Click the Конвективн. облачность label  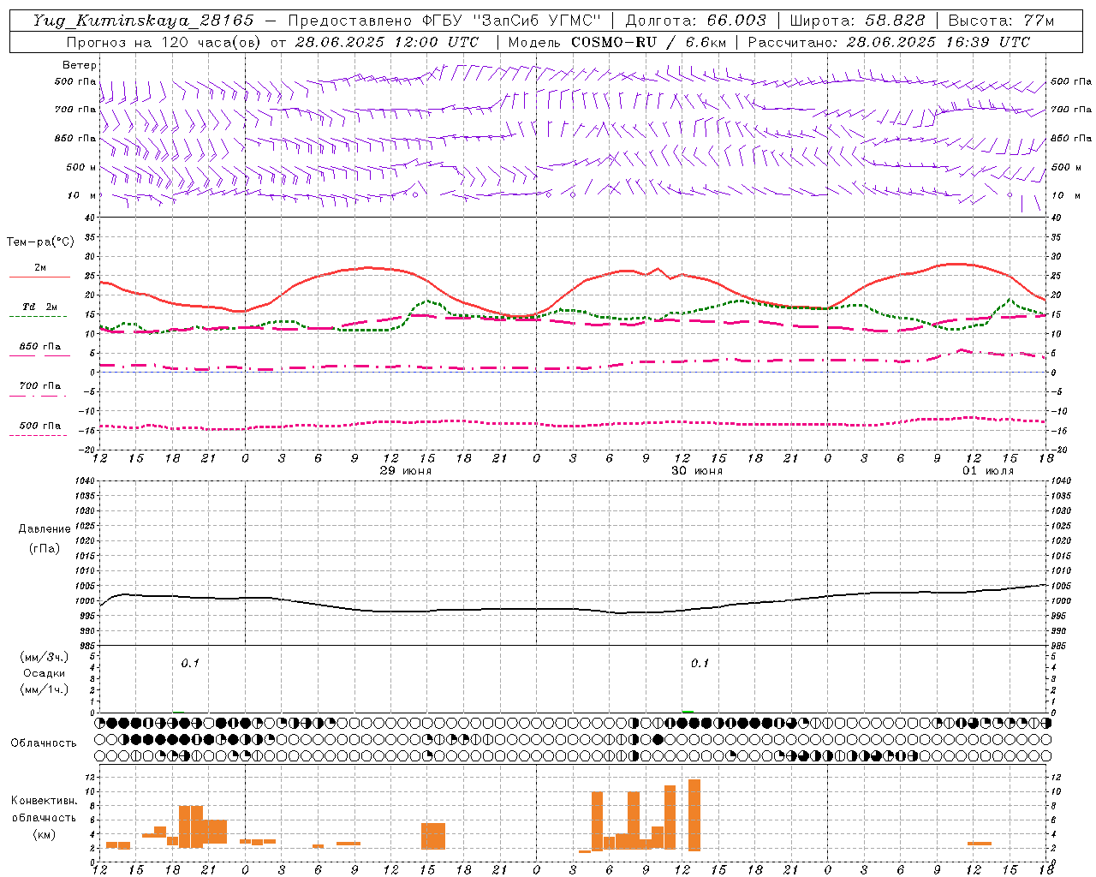click(44, 809)
